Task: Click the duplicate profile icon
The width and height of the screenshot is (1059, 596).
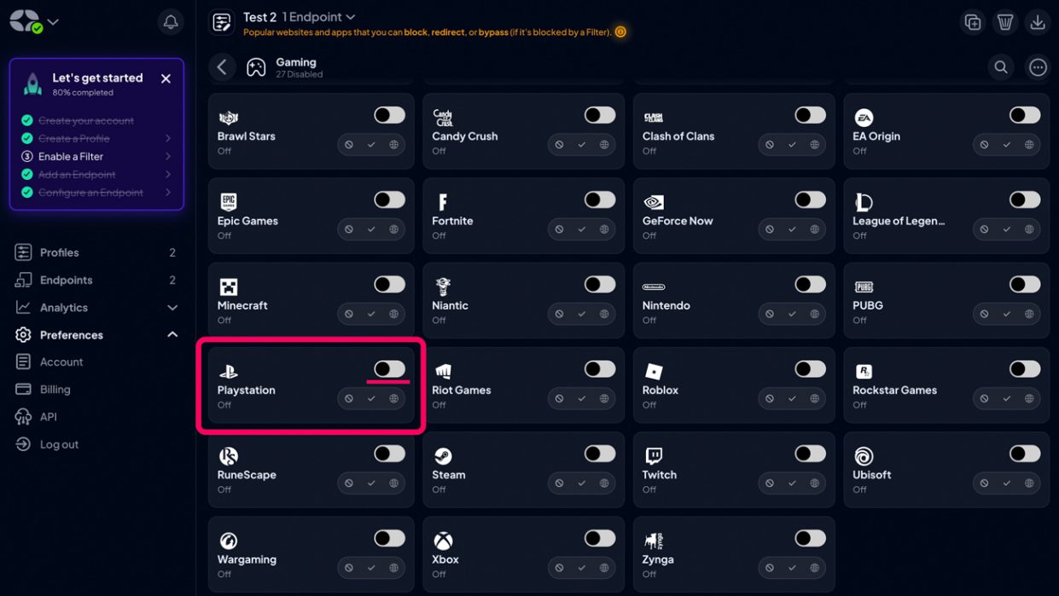Action: 973,22
